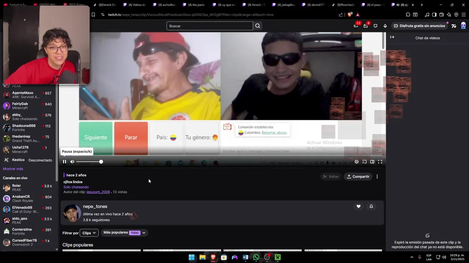The height and width of the screenshot is (263, 469).
Task: Open a new browser tab
Action: pos(422,5)
